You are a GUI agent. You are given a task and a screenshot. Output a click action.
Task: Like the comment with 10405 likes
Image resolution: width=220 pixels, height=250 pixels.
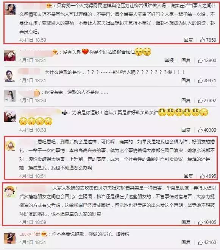(200, 222)
